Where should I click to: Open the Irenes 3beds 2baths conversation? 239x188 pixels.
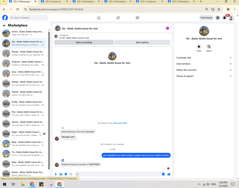tap(24, 33)
